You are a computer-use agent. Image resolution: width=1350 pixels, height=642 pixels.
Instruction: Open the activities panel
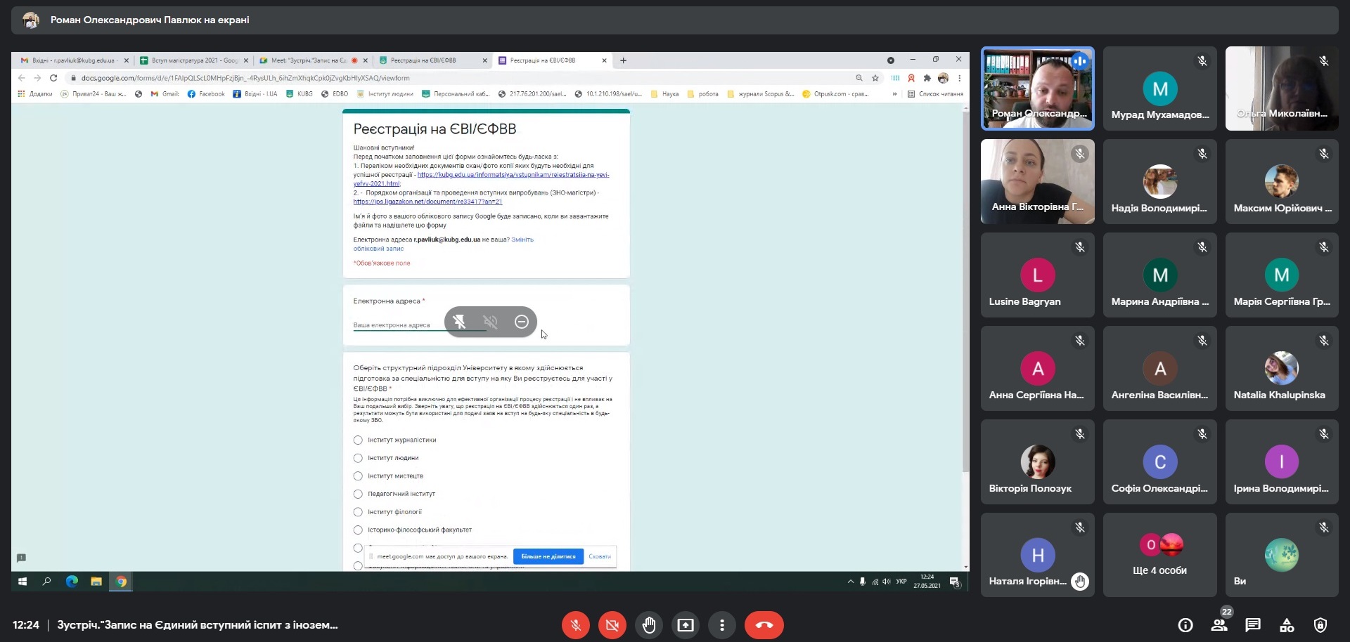point(1287,625)
